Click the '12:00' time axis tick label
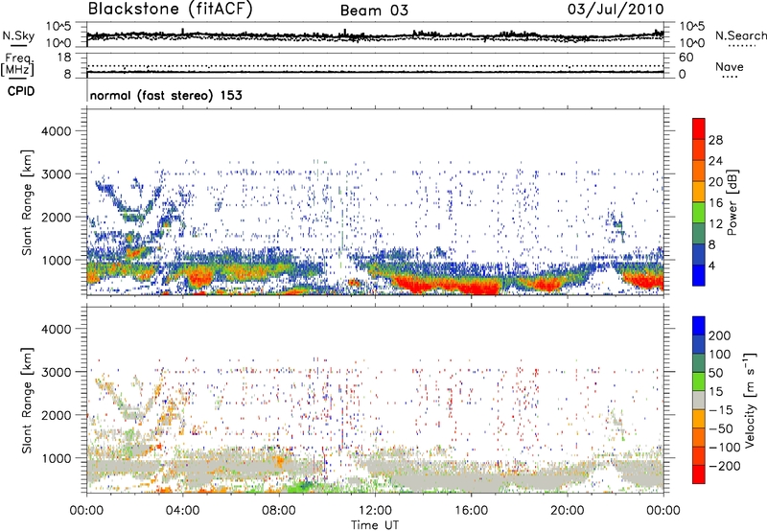This screenshot has width=767, height=531. (x=375, y=511)
